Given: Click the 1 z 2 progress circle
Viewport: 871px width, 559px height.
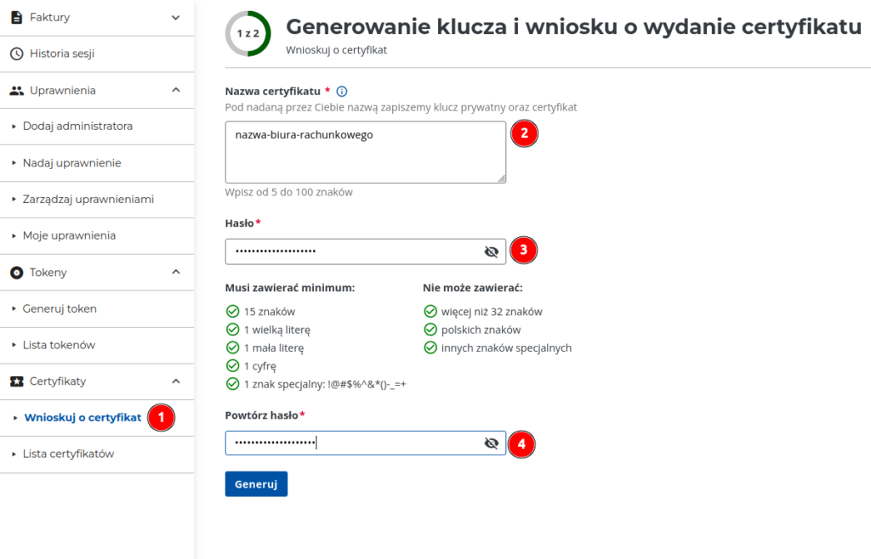Looking at the screenshot, I should (x=248, y=34).
